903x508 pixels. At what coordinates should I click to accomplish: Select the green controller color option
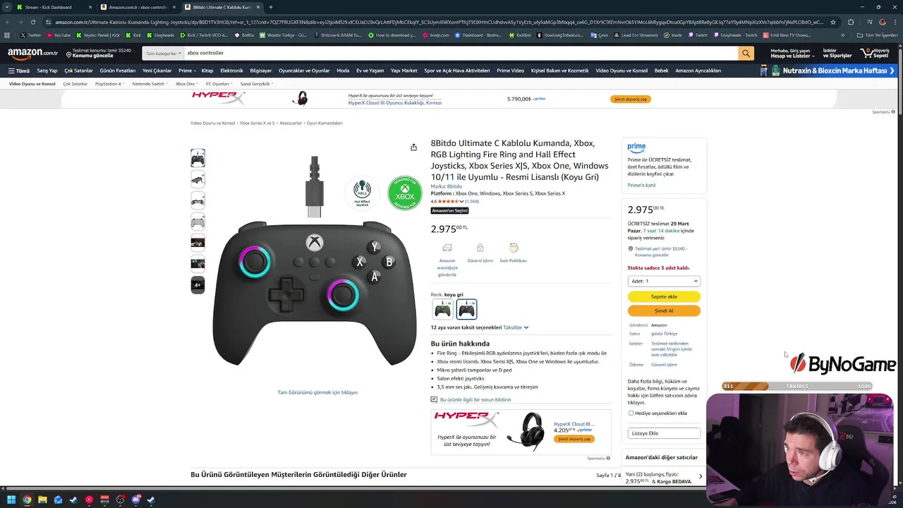tap(442, 309)
